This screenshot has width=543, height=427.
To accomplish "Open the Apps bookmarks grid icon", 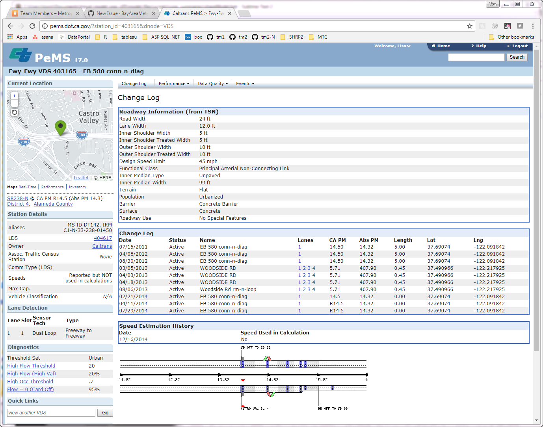I will click(x=10, y=37).
